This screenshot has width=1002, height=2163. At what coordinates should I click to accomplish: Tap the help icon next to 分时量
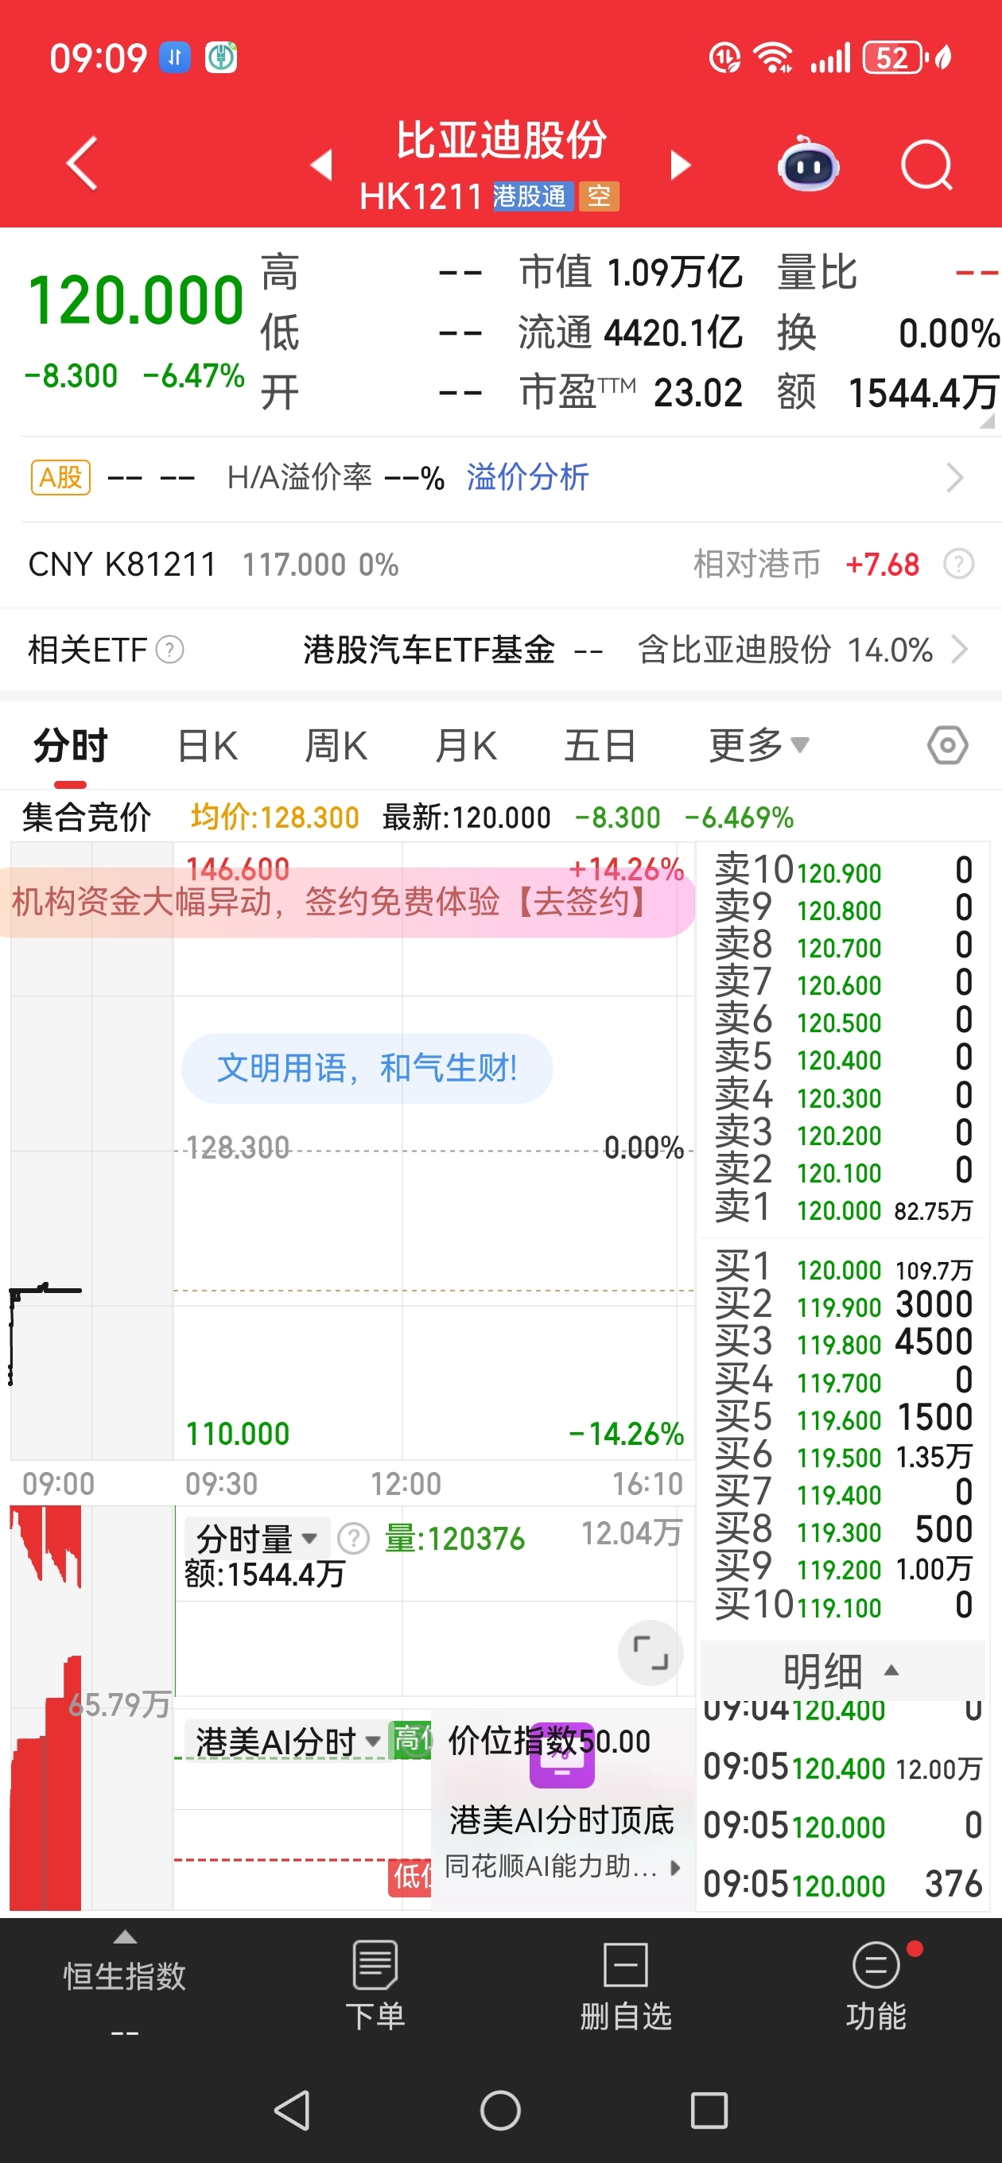354,1539
